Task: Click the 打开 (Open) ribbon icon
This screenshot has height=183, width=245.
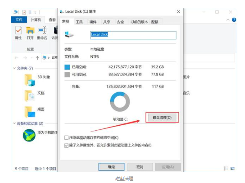Action: click(x=30, y=33)
